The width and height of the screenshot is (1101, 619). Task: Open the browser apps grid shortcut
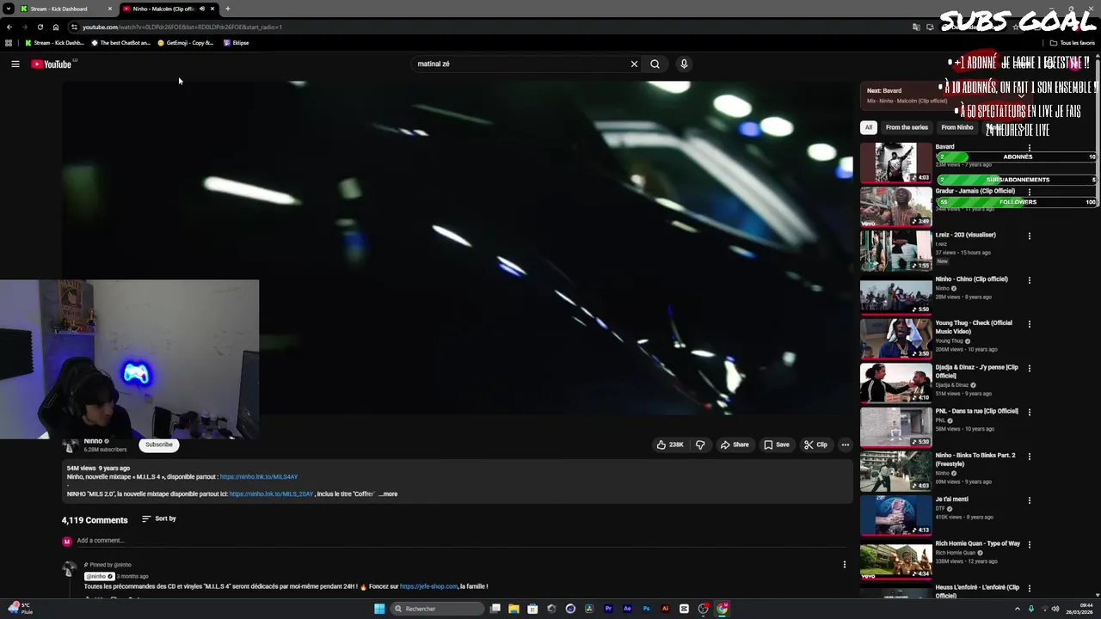9,43
